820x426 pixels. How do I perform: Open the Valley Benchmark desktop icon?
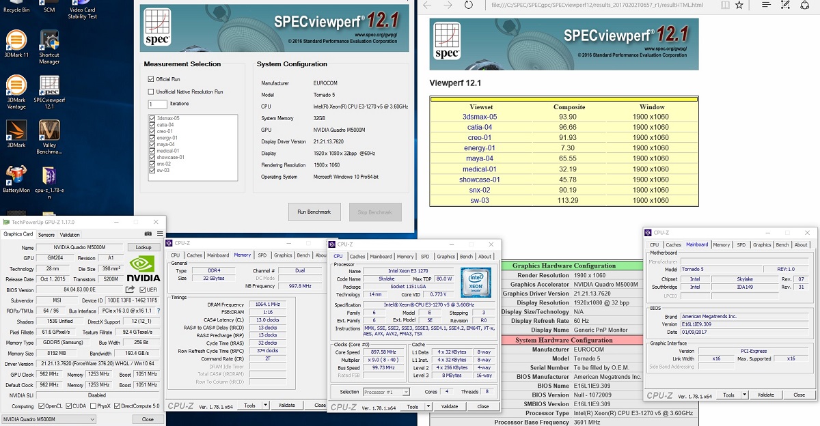tap(49, 134)
